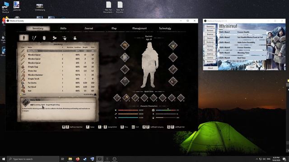Screen dimensions: 289x162
Task: Open the This PC desktop shortcut
Action: click(x=5, y=7)
